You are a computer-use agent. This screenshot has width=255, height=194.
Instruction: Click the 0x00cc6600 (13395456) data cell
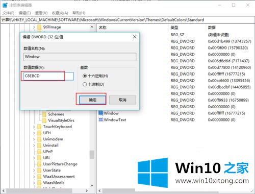coord(229,81)
